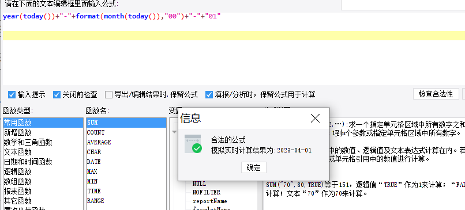Toggle 填报/分析时,保留公式用于计算 checkbox
This screenshot has height=210, width=465.
pos(209,95)
